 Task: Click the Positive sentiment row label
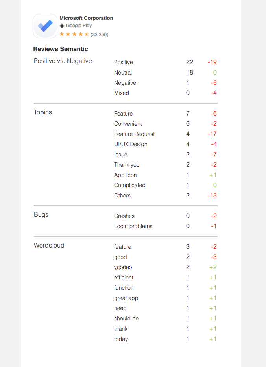(124, 62)
